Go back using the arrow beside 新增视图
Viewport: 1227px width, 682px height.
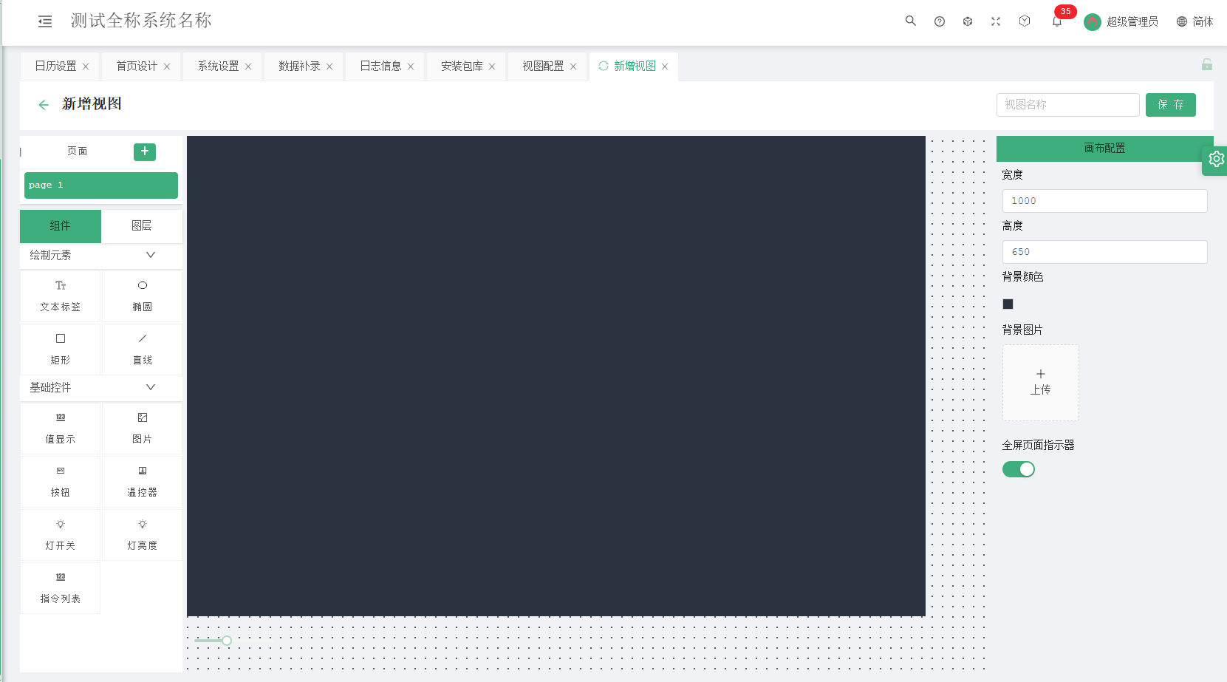pyautogui.click(x=44, y=105)
